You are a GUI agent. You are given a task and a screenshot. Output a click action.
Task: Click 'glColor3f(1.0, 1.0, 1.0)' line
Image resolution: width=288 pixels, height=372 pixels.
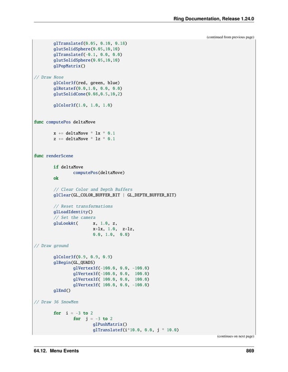point(83,105)
